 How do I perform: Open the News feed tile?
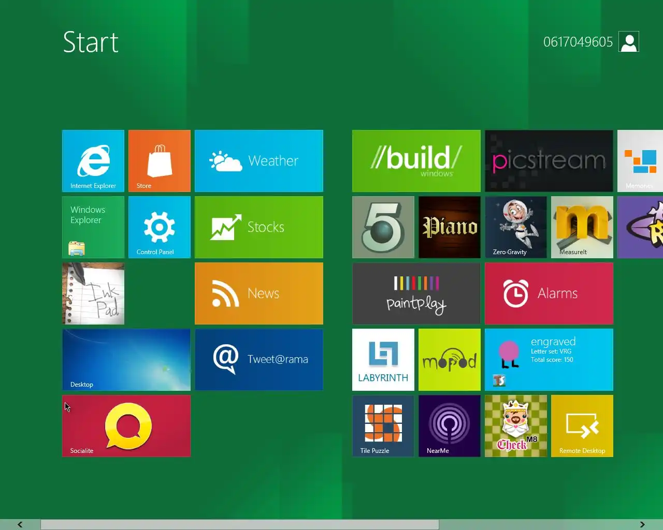259,293
